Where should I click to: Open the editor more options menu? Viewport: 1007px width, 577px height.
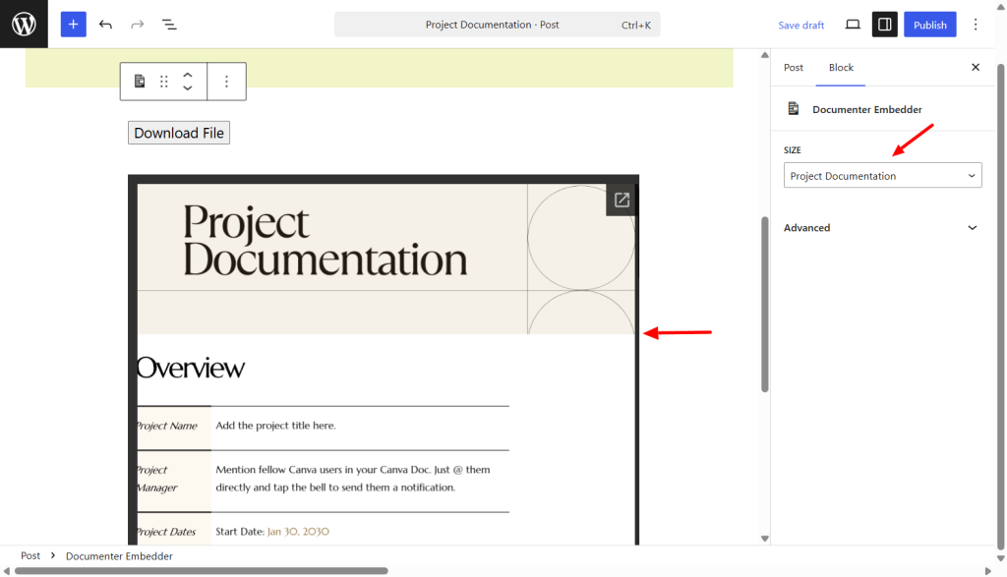975,24
